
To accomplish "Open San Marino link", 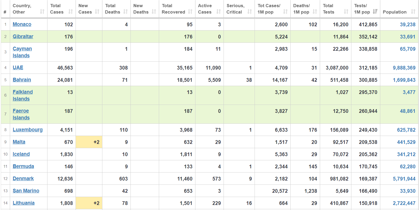I will coord(26,191).
